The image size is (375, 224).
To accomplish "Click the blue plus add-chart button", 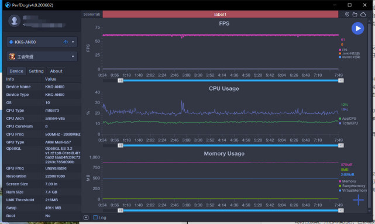I will coord(358,200).
